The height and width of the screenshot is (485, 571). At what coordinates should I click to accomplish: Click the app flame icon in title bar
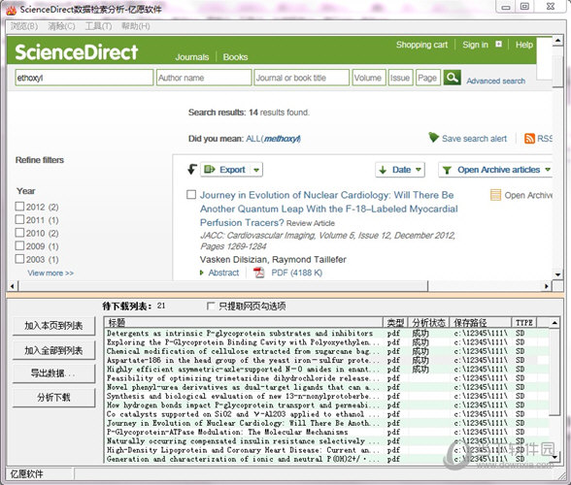pyautogui.click(x=11, y=10)
